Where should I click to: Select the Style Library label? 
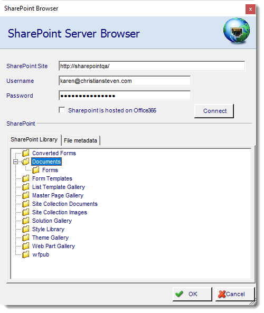coord(49,229)
